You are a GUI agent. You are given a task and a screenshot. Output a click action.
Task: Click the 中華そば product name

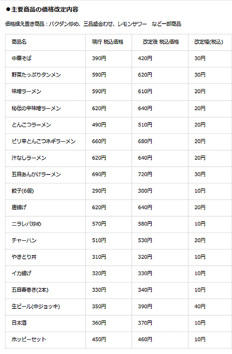coord(22,58)
